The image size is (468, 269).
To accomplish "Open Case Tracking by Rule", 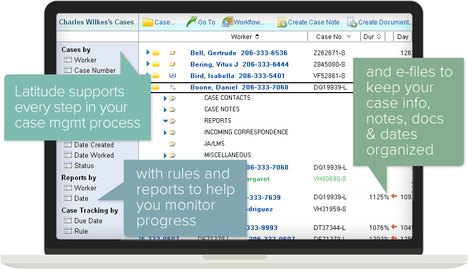I will pyautogui.click(x=81, y=232).
